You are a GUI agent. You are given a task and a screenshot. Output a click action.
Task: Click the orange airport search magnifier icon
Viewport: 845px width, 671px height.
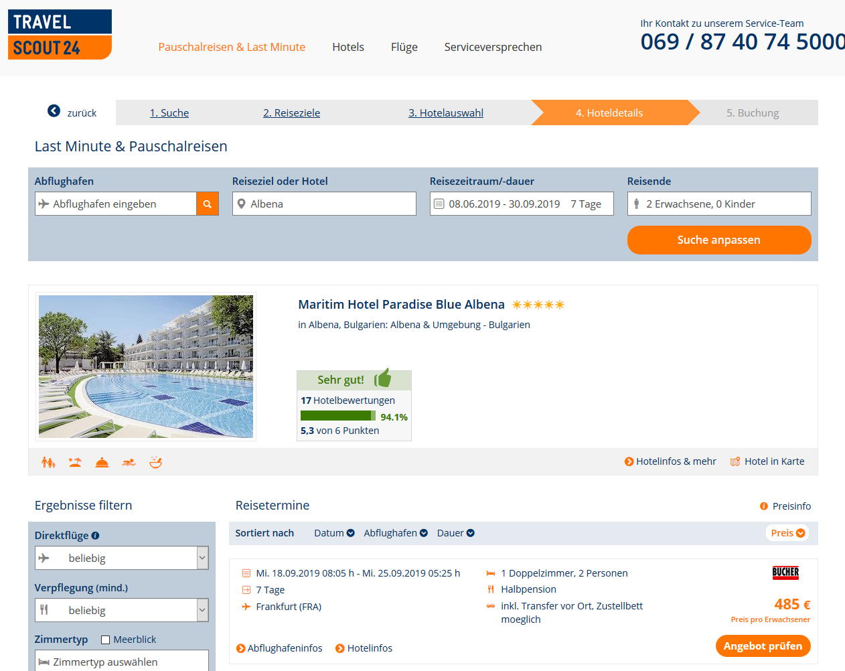click(208, 204)
